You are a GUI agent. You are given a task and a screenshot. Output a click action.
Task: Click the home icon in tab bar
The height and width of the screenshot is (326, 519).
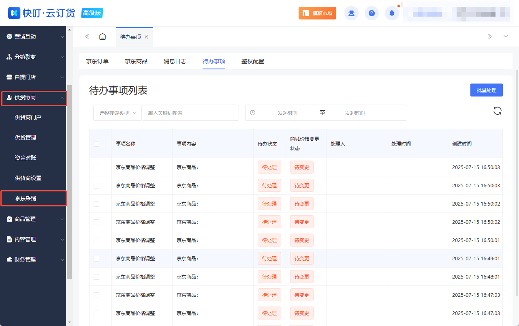(x=103, y=36)
